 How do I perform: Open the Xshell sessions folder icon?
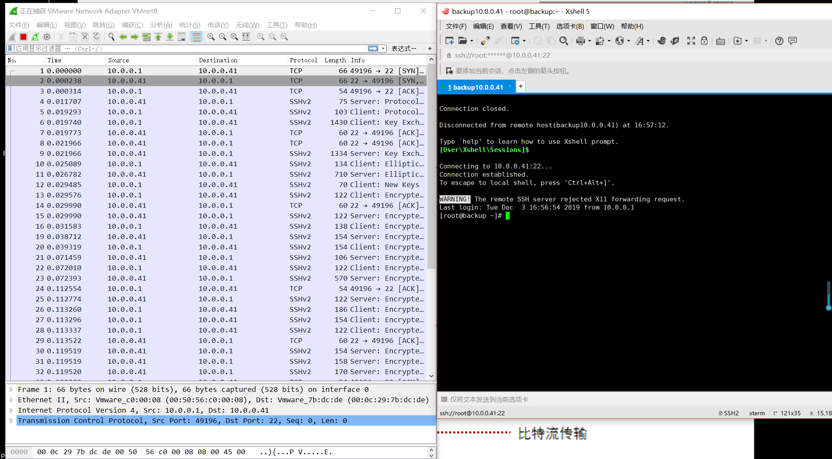point(463,41)
